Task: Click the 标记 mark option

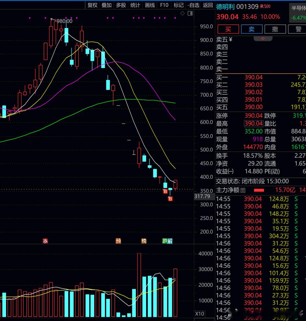Action: click(x=179, y=5)
